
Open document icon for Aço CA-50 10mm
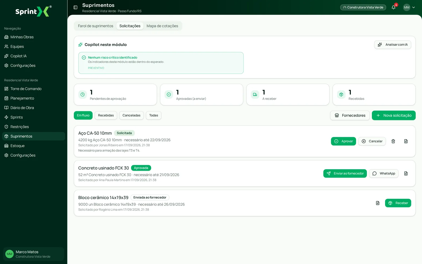(x=406, y=141)
